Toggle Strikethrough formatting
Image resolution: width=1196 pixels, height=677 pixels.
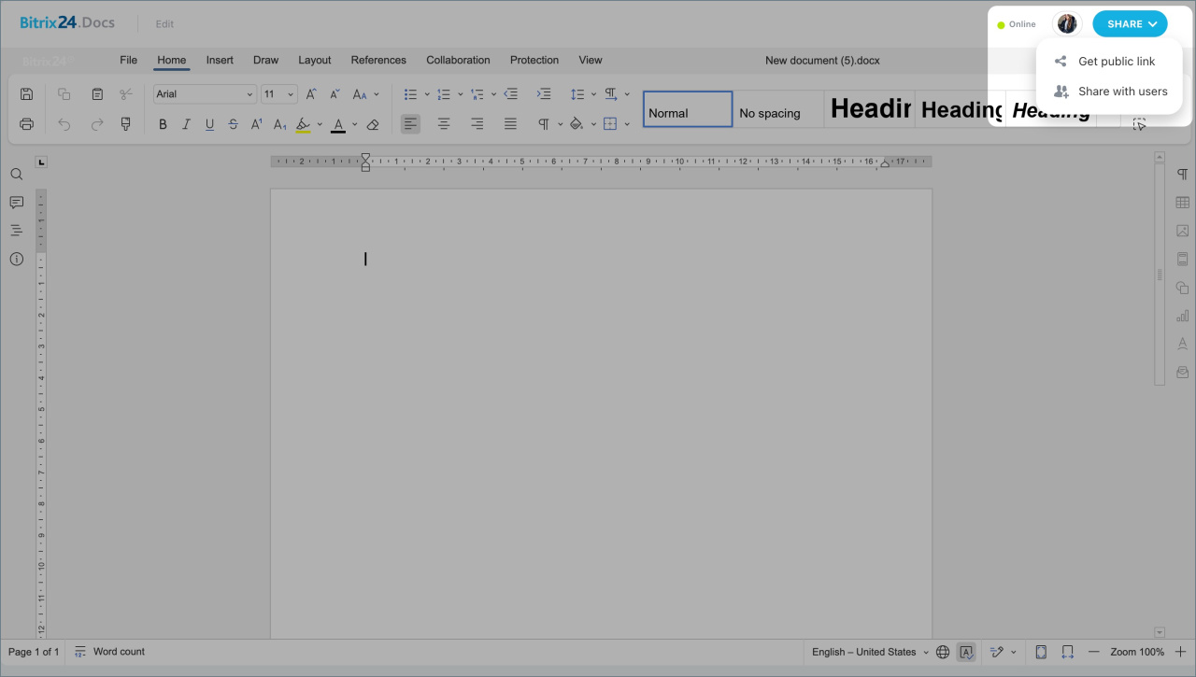coord(233,124)
